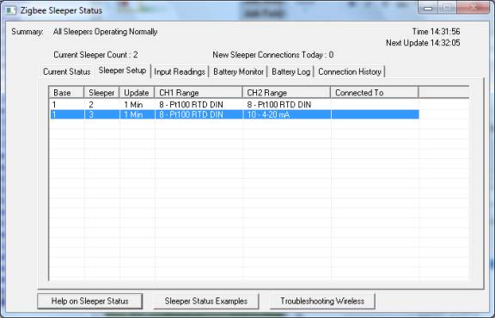This screenshot has height=318, width=495.
Task: Select the row for sleeper 2
Action: tap(235, 105)
